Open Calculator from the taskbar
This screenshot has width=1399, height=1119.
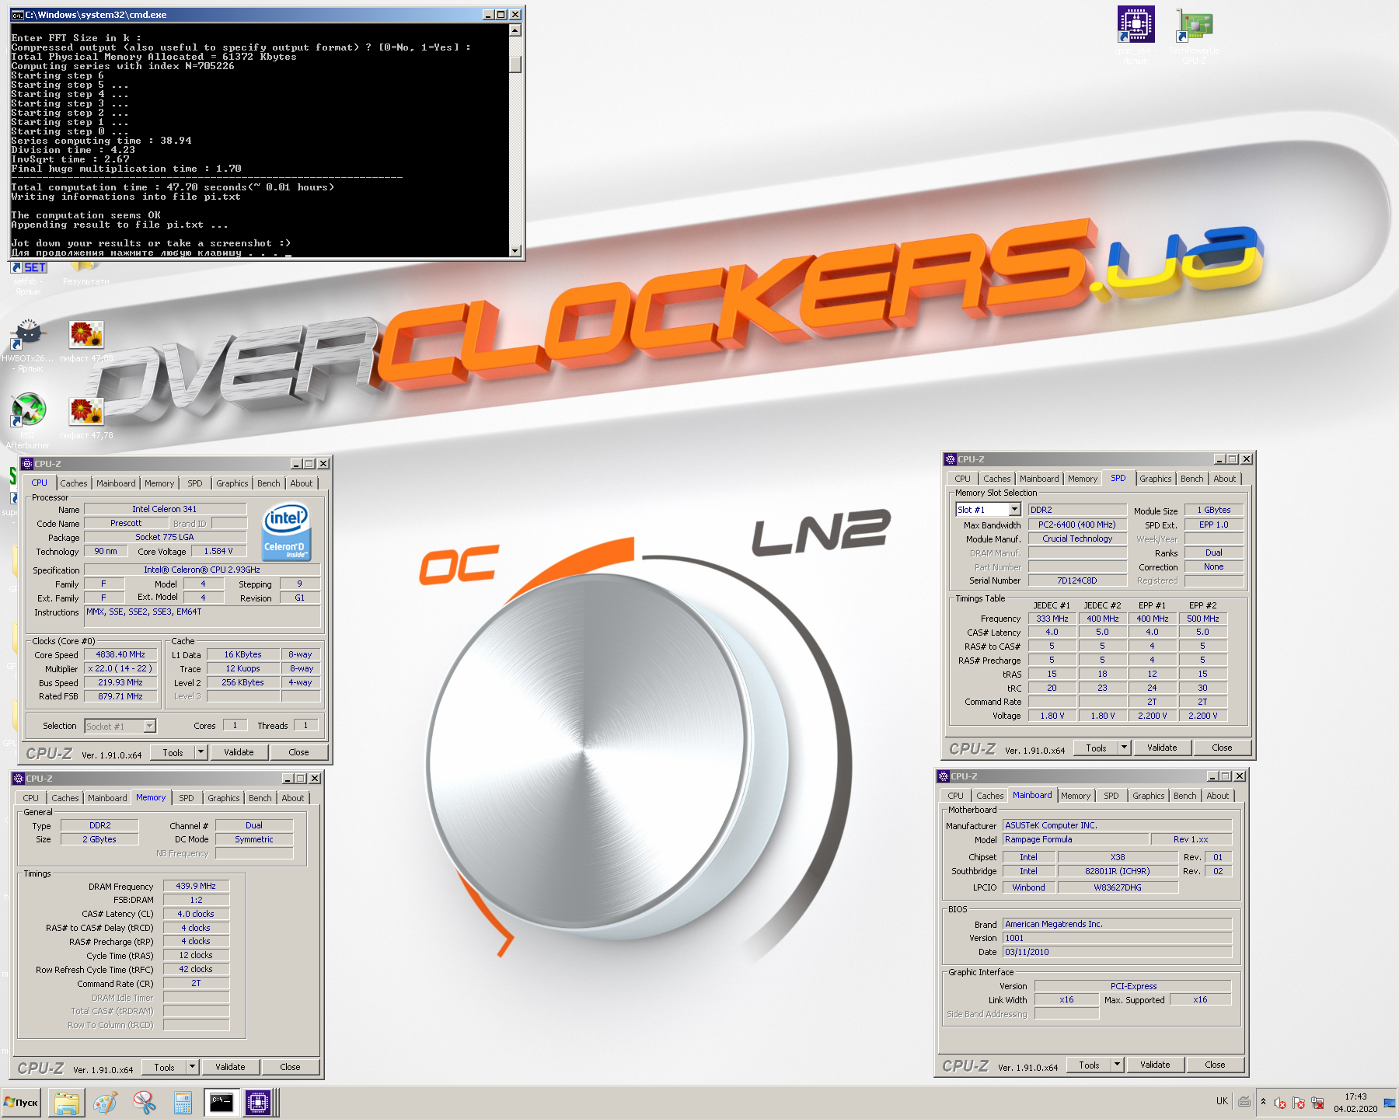pyautogui.click(x=183, y=1102)
